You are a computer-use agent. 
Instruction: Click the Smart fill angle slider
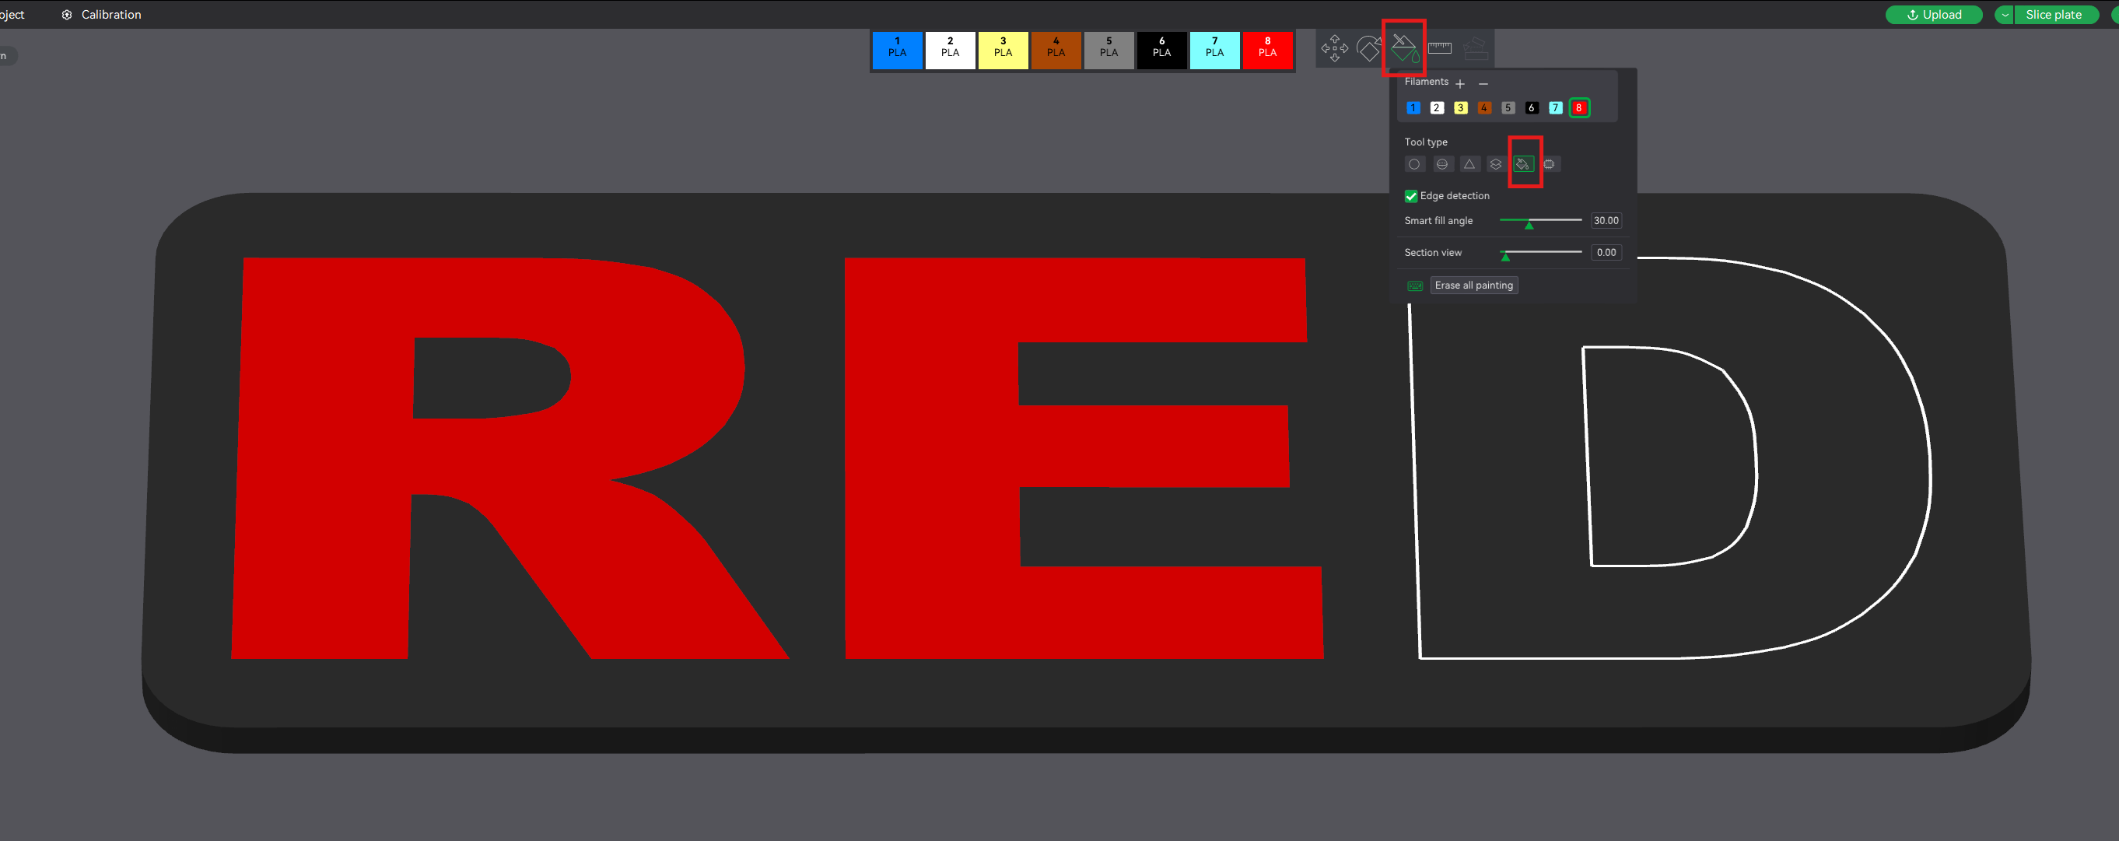[1540, 220]
